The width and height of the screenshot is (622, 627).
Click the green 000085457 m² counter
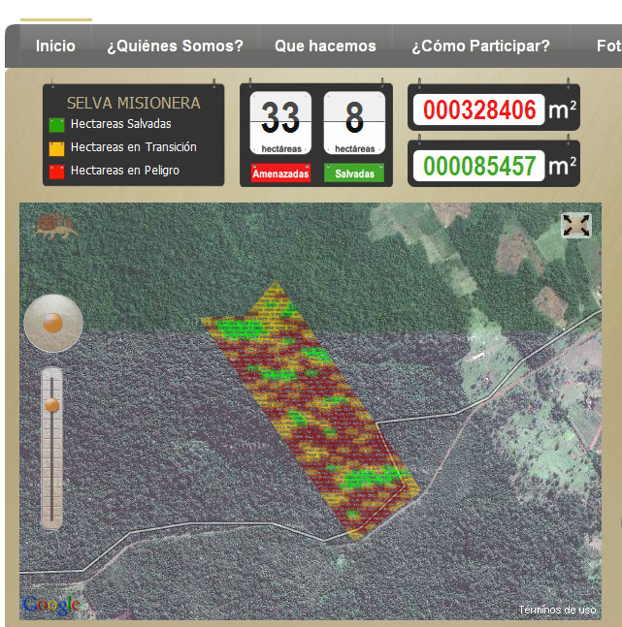pos(480,167)
